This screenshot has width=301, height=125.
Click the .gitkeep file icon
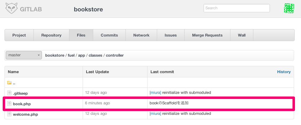click(x=9, y=93)
